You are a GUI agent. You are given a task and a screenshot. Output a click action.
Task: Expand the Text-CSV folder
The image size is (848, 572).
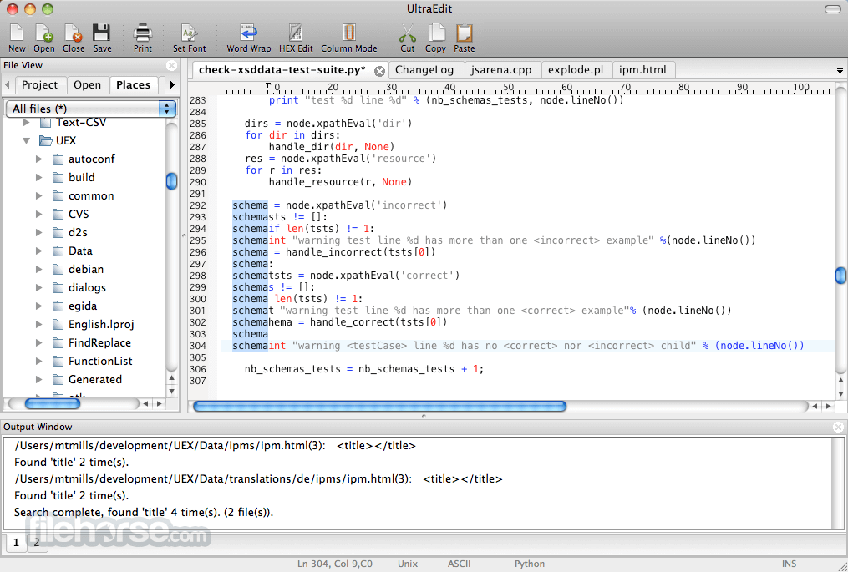pos(26,123)
